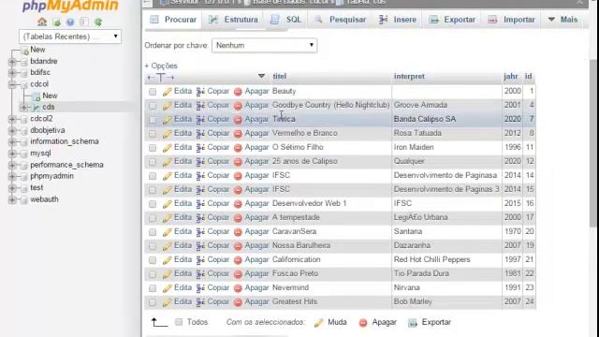Switch to the Estrutura tab
The image size is (599, 337).
click(x=233, y=20)
